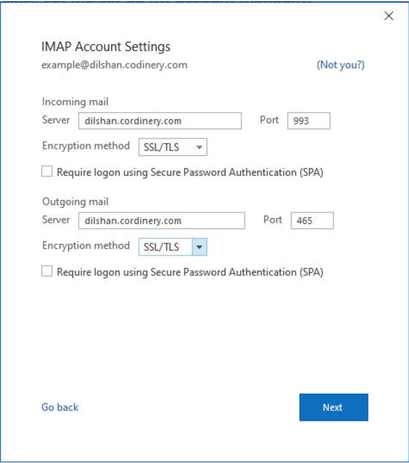Viewport: 409px width, 463px height.
Task: Focus the outgoing mail Server field
Action: [x=161, y=221]
